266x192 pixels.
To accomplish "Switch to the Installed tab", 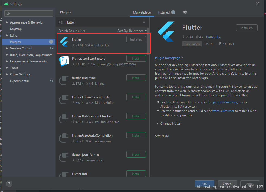I will coord(166,12).
